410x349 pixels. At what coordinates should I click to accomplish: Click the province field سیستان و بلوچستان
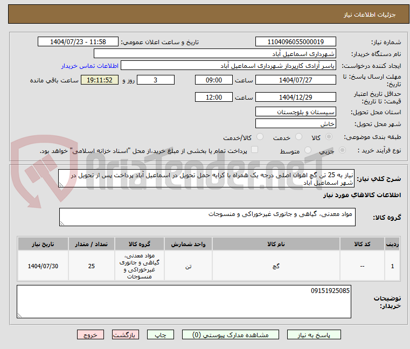(x=295, y=111)
